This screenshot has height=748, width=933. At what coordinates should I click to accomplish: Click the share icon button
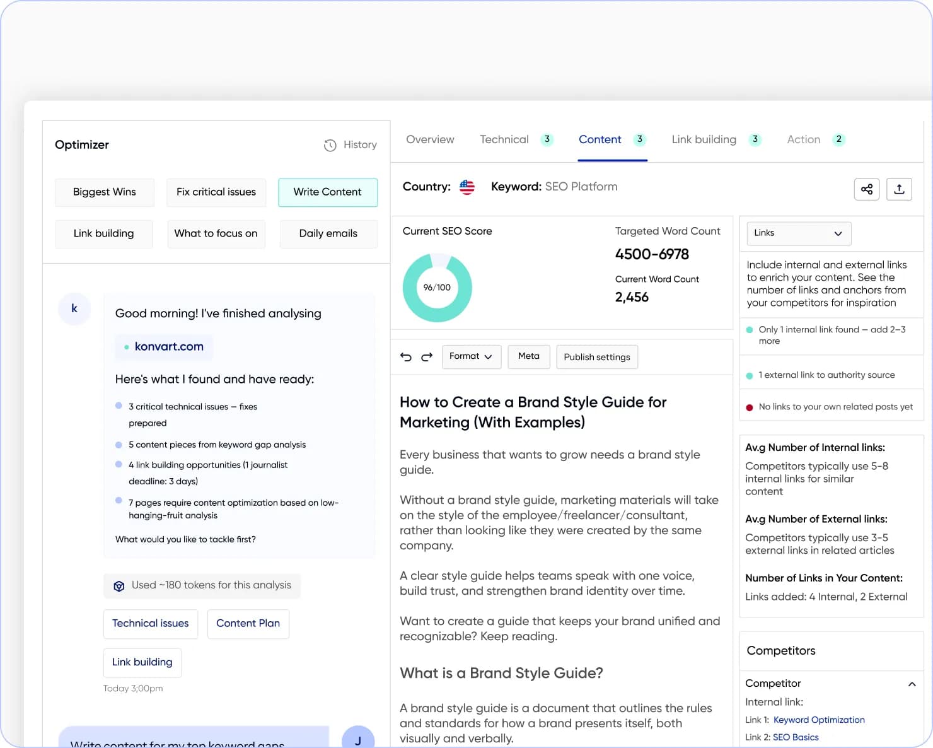coord(867,189)
